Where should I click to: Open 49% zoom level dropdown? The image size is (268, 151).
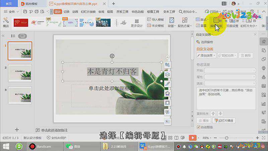[207, 138]
